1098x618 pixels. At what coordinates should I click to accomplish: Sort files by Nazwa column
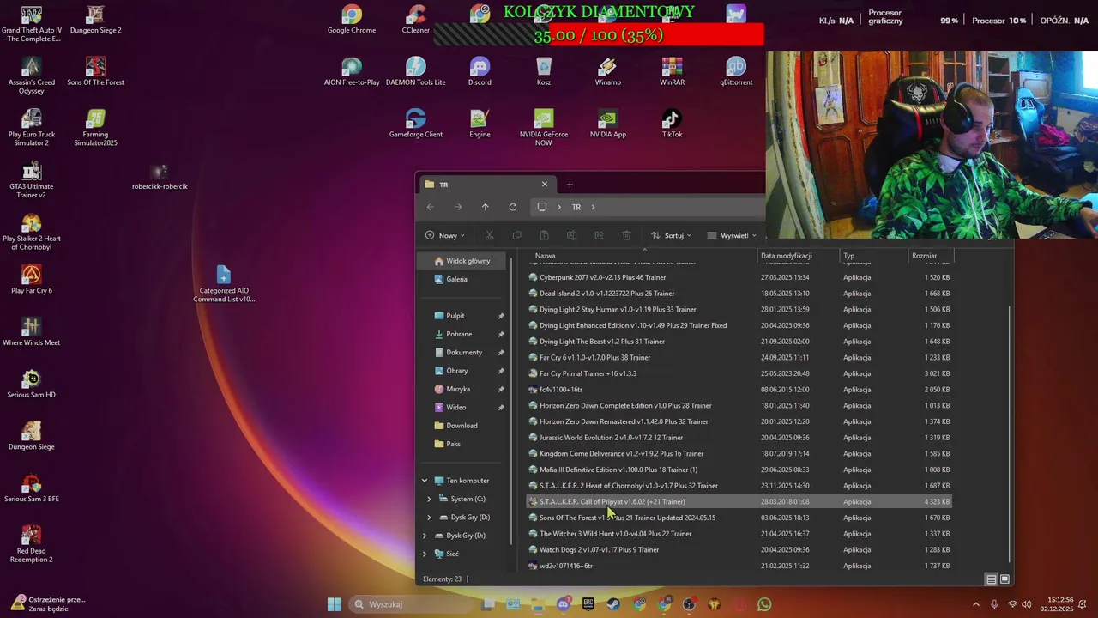[x=642, y=256]
